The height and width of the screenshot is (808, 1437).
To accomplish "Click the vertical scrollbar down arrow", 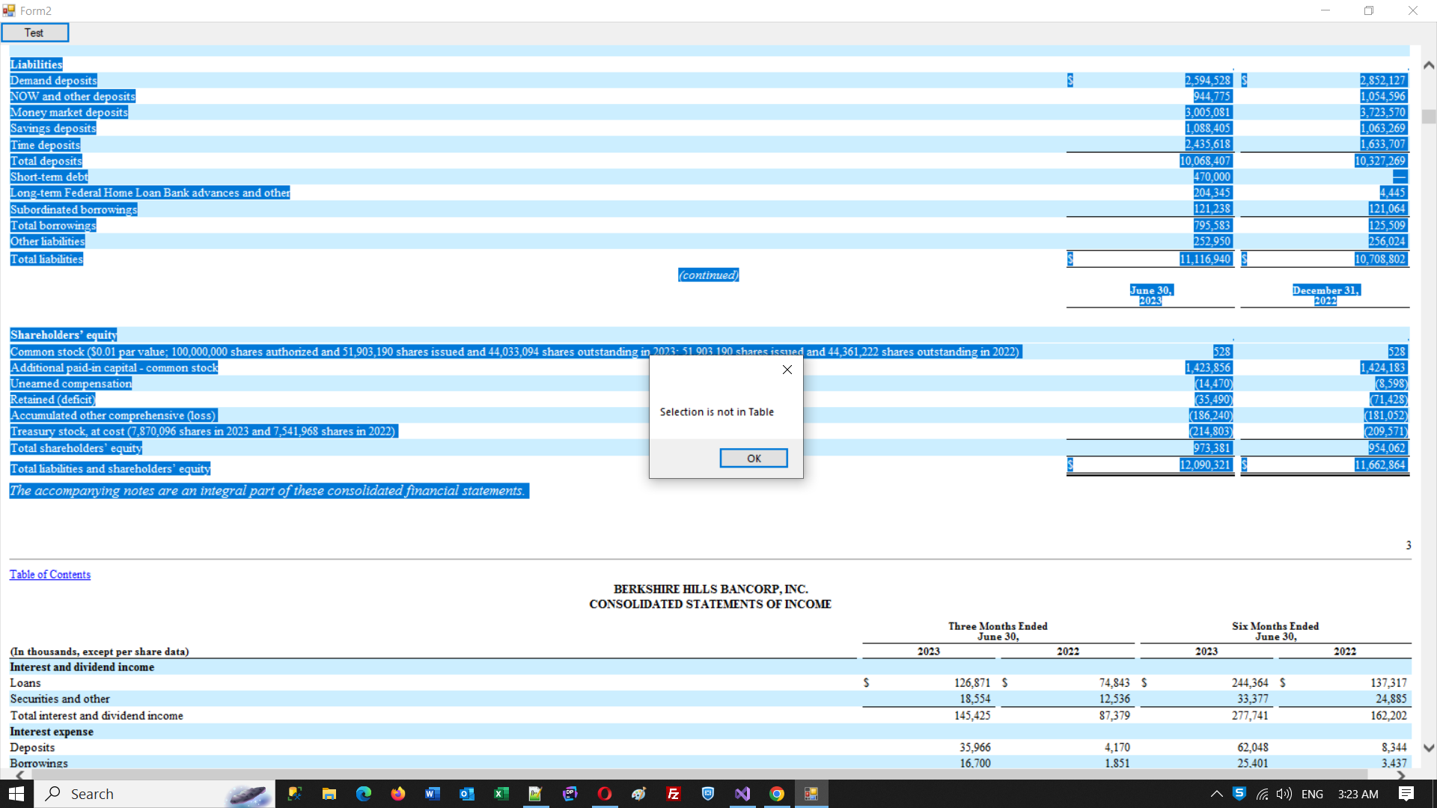I will [1429, 747].
